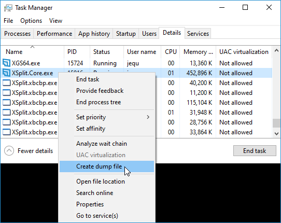Viewport: 281px width, 223px height.
Task: Select the XSplit.Core.exe name text
Action: (x=32, y=73)
